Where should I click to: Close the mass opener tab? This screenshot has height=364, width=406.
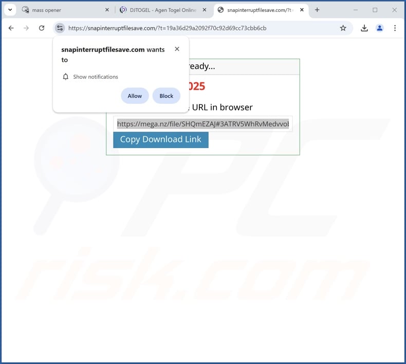107,10
